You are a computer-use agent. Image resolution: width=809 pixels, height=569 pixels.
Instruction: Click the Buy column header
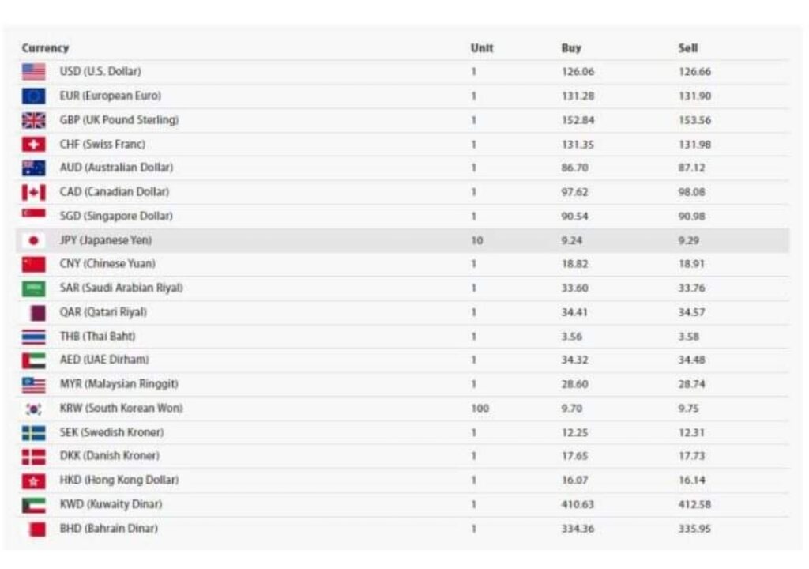[x=570, y=48]
